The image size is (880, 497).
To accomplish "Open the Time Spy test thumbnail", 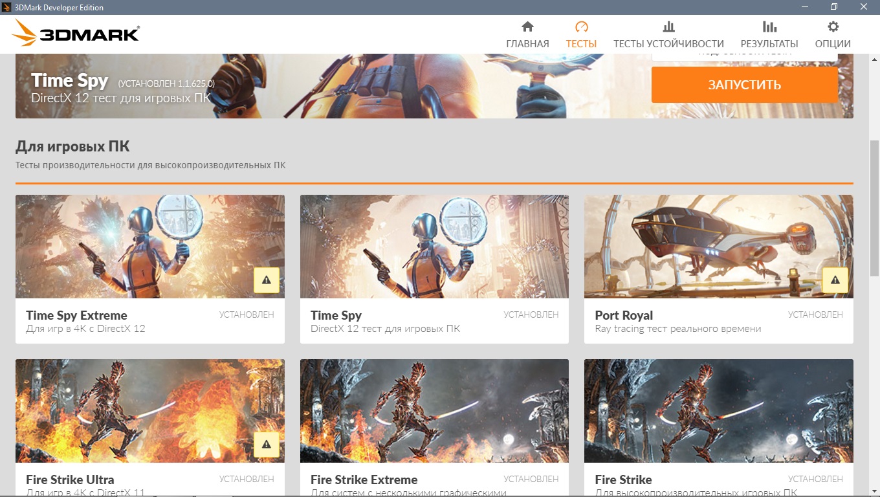I will (434, 247).
